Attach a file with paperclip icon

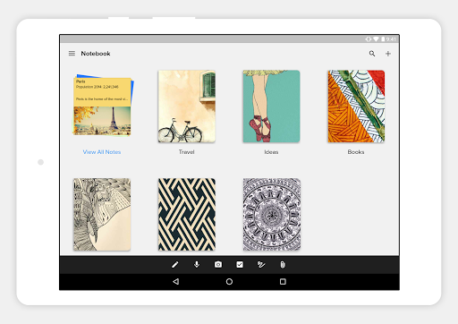283,265
